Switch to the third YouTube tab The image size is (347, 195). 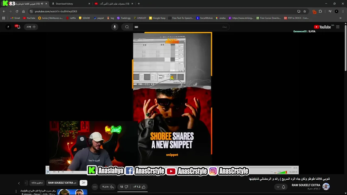tap(114, 4)
